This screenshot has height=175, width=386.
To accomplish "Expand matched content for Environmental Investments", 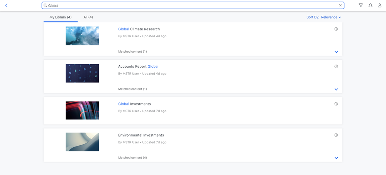I will coord(336,158).
